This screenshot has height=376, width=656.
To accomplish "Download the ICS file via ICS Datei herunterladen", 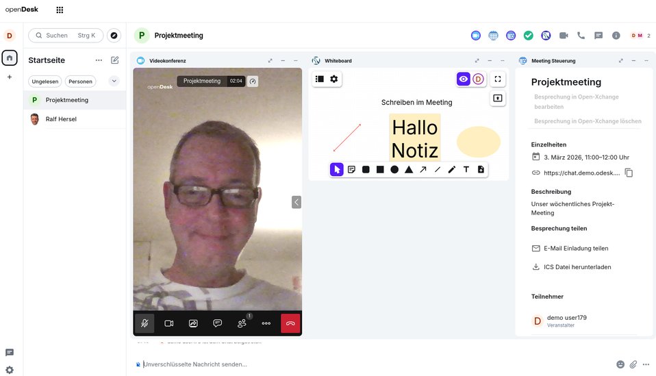I will click(577, 267).
